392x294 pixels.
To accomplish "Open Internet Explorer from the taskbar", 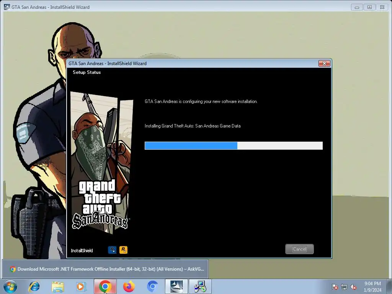I will pyautogui.click(x=34, y=286).
